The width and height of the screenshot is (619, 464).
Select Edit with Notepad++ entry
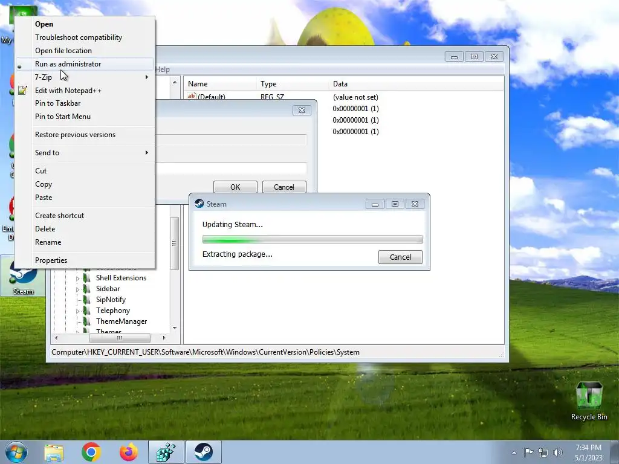(85, 91)
